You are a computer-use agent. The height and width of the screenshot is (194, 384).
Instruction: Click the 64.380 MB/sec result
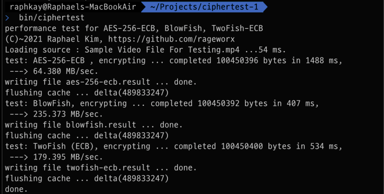click(65, 71)
